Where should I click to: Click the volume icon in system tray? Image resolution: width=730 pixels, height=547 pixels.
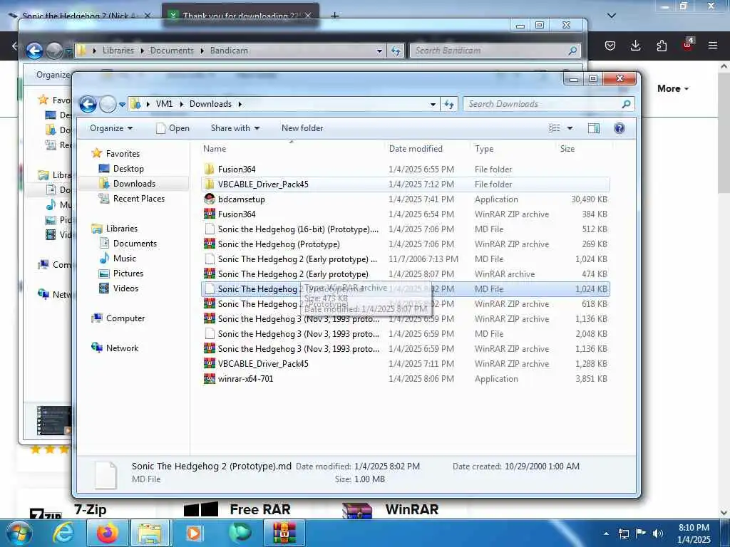pyautogui.click(x=658, y=533)
